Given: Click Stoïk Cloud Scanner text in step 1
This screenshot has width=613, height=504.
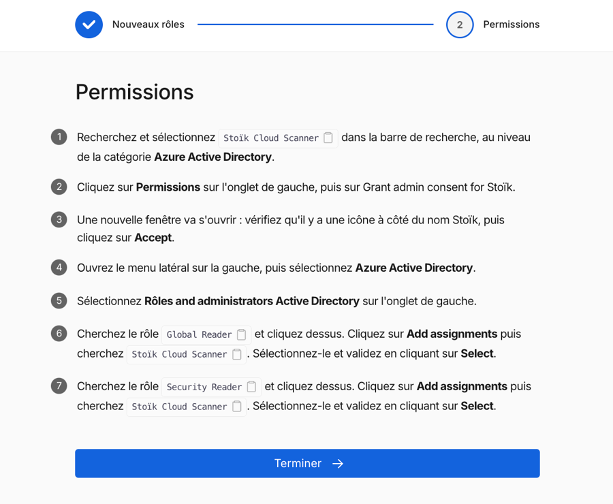Looking at the screenshot, I should [270, 138].
